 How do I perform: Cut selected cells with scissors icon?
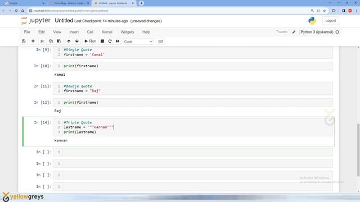coord(42,41)
